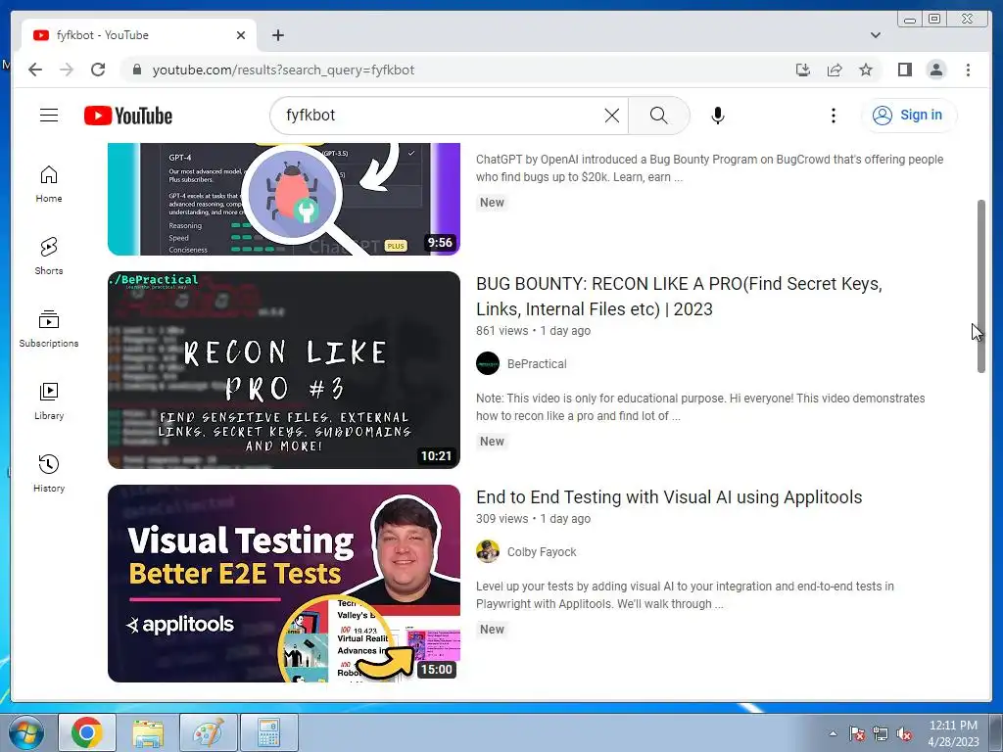
Task: Click the muted volume tray icon
Action: (904, 733)
